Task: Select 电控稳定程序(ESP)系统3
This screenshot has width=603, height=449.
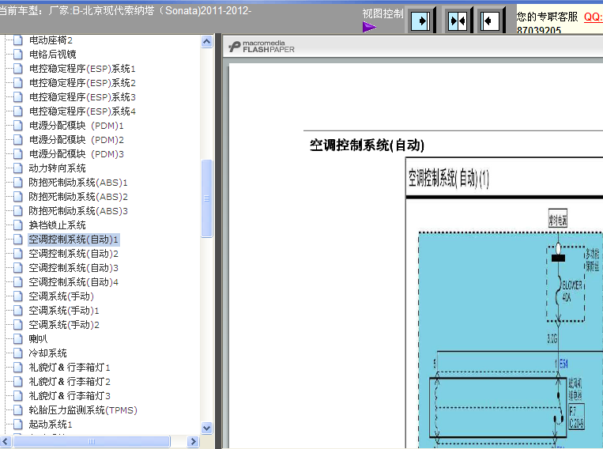Action: click(x=82, y=97)
